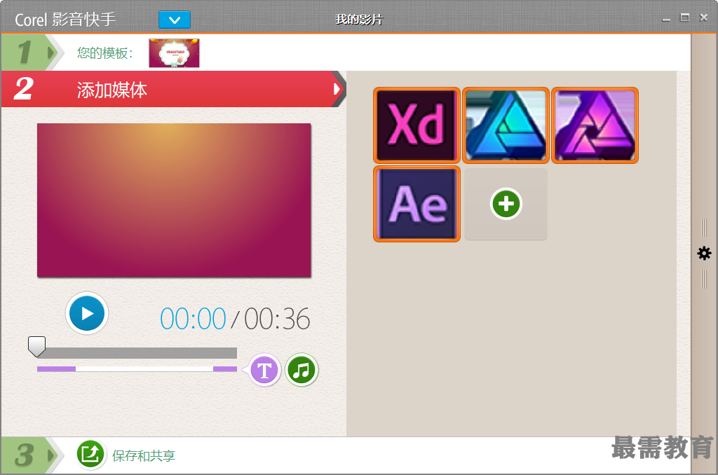The image size is (718, 475).
Task: Click the 保存和共享 label
Action: [144, 456]
